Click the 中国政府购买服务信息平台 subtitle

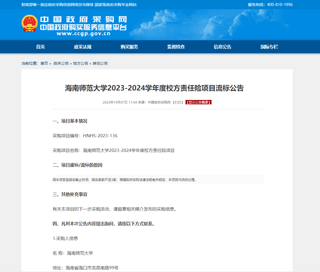(83, 27)
